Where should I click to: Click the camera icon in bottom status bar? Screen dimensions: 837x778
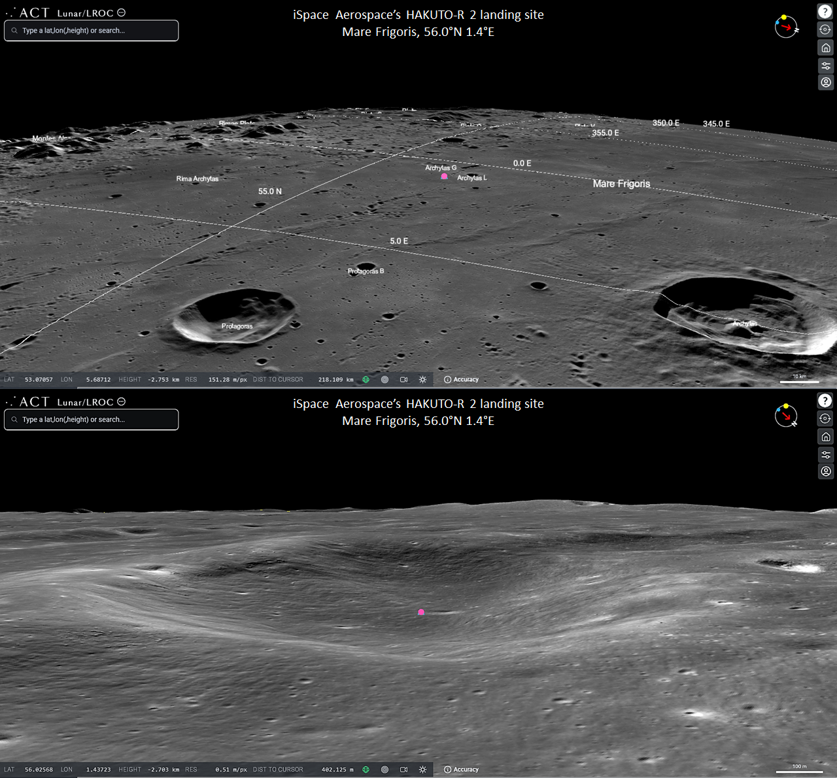pyautogui.click(x=404, y=770)
